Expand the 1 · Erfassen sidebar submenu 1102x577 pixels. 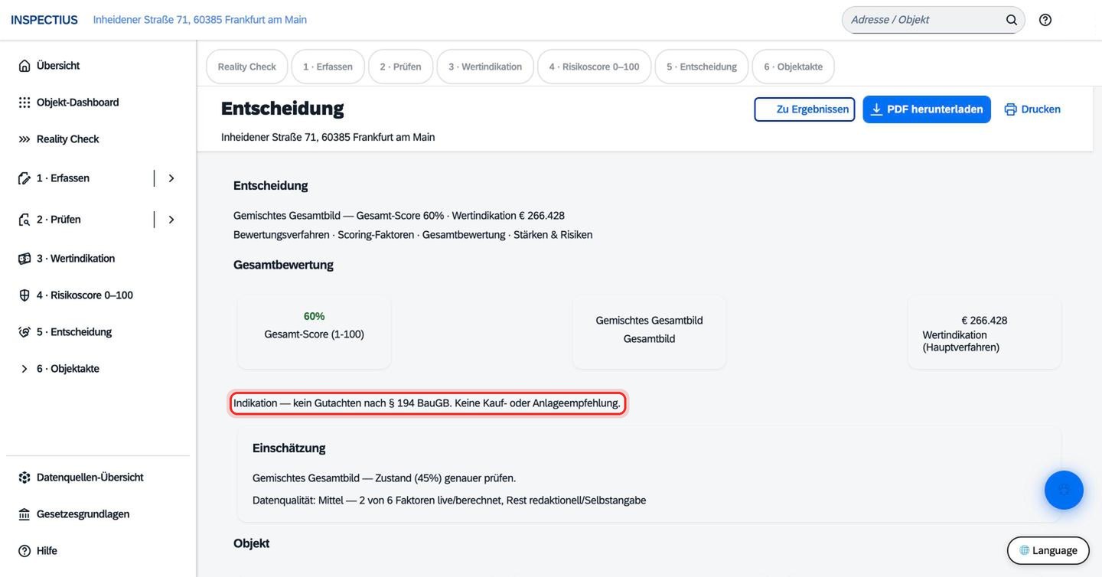tap(171, 178)
